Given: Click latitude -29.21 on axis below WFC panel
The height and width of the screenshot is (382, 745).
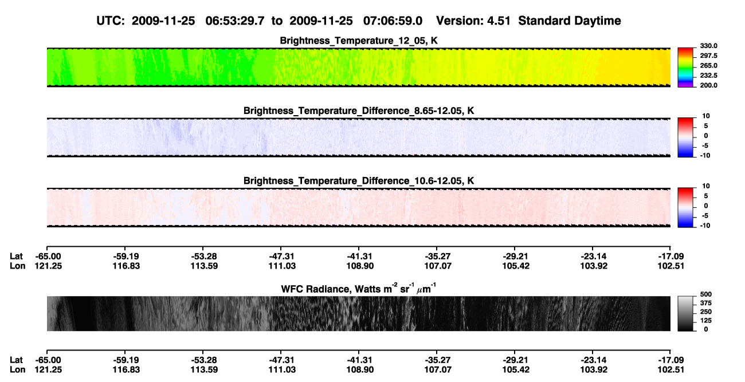Looking at the screenshot, I should [515, 360].
